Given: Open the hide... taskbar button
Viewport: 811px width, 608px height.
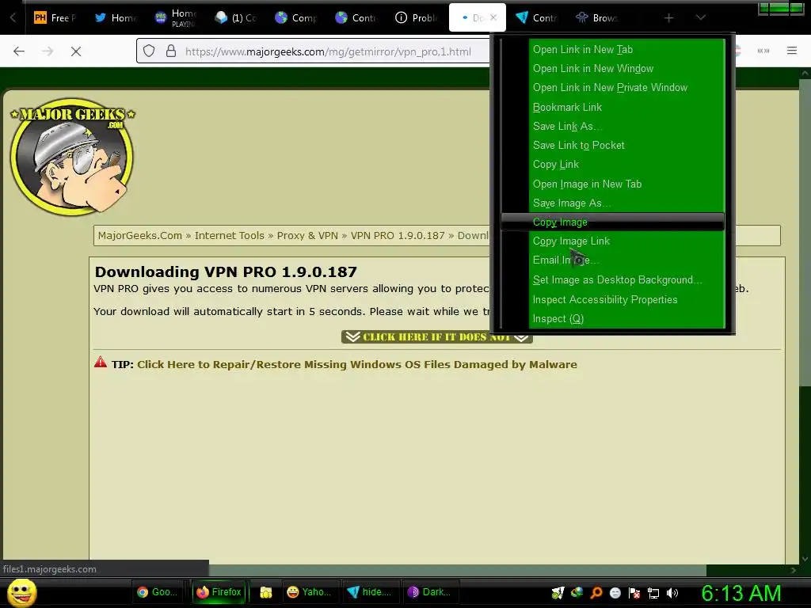Looking at the screenshot, I should (x=370, y=592).
